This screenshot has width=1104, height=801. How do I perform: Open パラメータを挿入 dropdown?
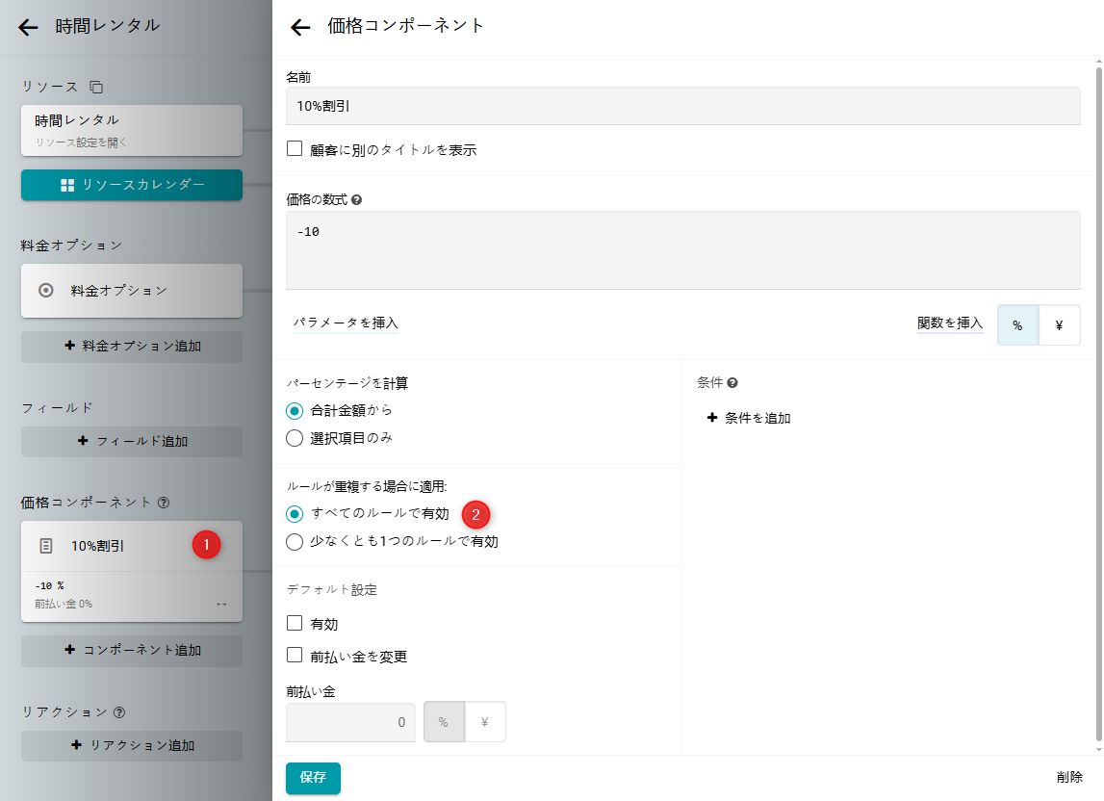[346, 323]
